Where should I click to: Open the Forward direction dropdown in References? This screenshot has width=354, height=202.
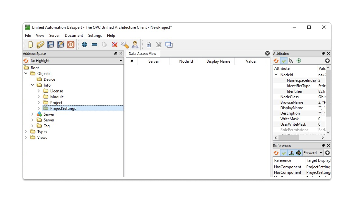click(313, 153)
